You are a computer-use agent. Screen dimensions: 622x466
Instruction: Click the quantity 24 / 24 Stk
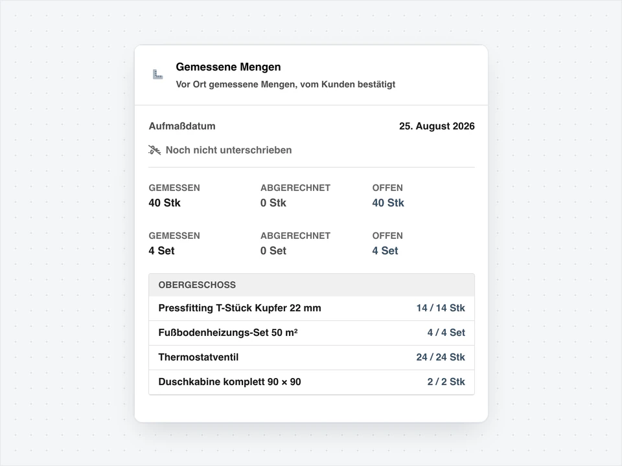(441, 357)
